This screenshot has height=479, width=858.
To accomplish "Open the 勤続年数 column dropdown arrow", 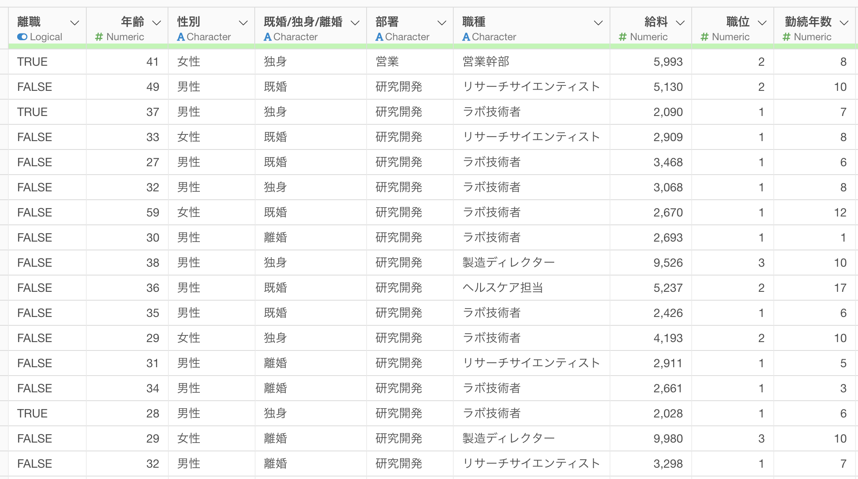I will (x=844, y=23).
